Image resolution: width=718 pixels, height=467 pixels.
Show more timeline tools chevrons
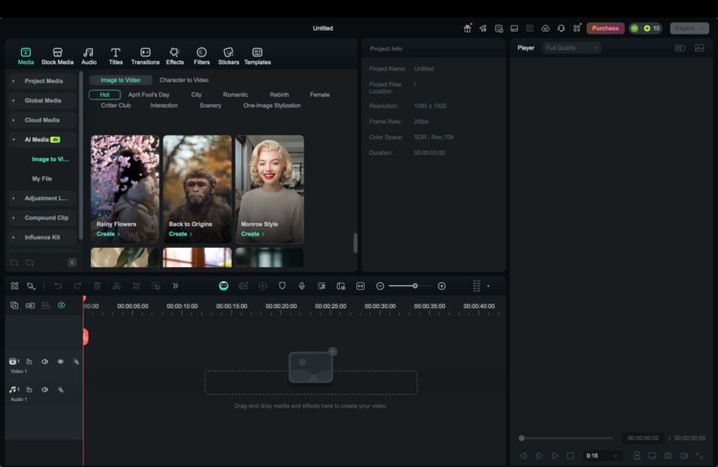coord(175,286)
